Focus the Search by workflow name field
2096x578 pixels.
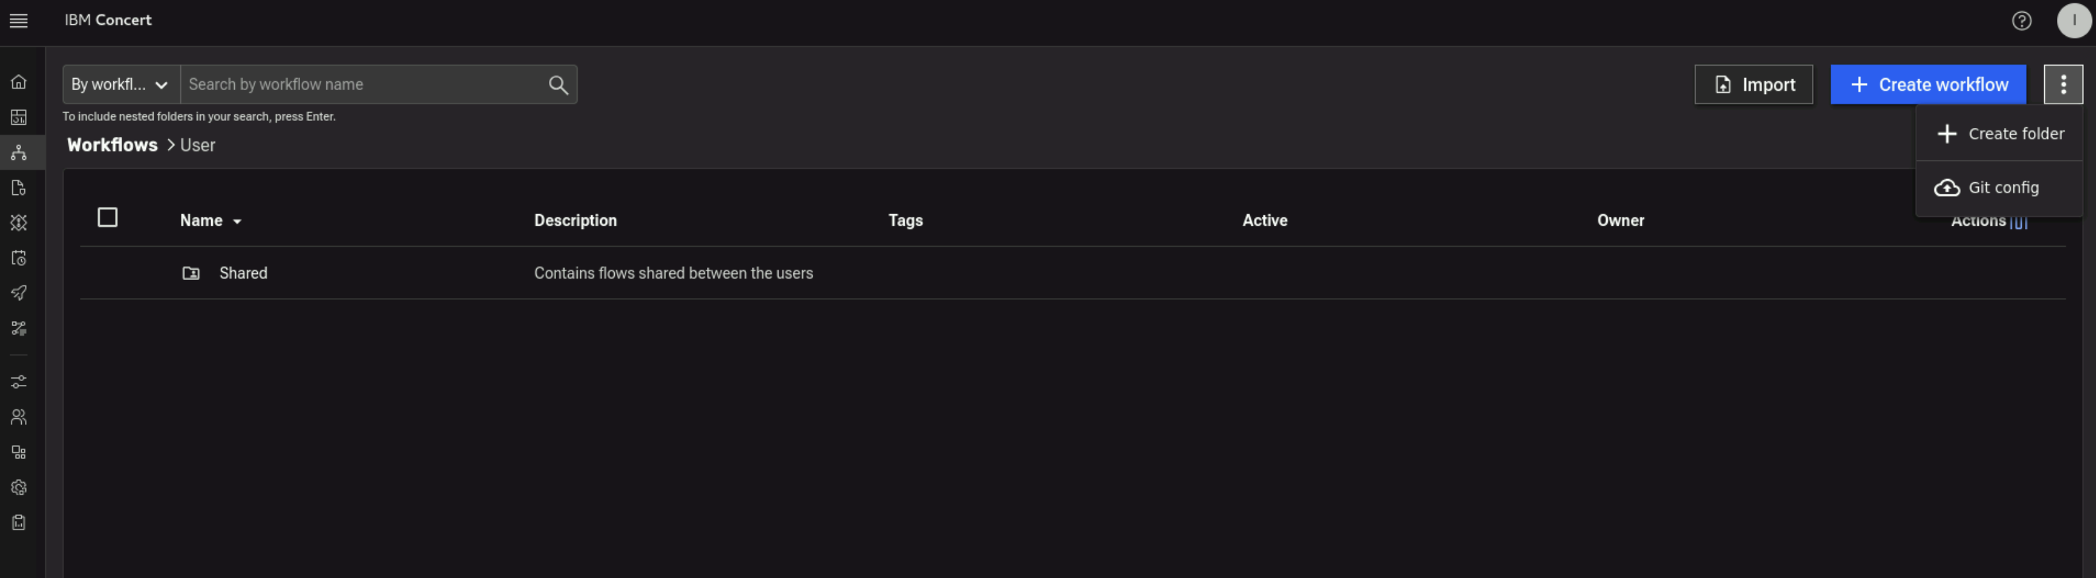pos(362,84)
